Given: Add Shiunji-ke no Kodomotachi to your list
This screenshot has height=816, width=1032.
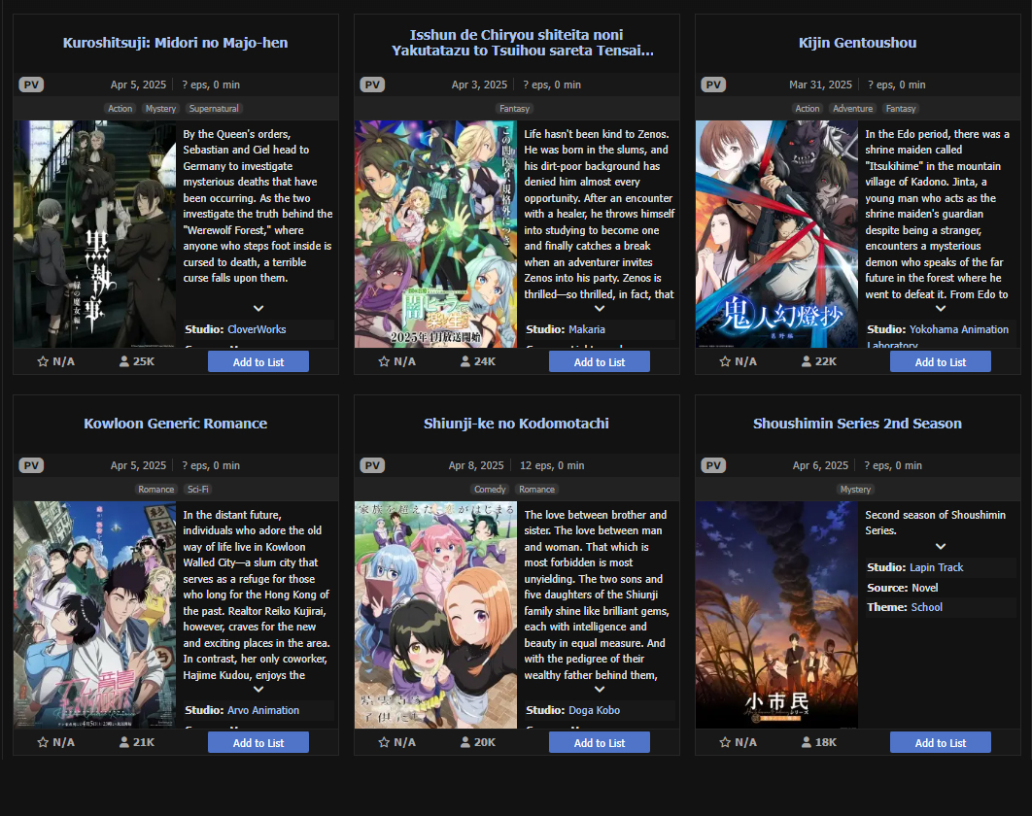Looking at the screenshot, I should coord(600,743).
